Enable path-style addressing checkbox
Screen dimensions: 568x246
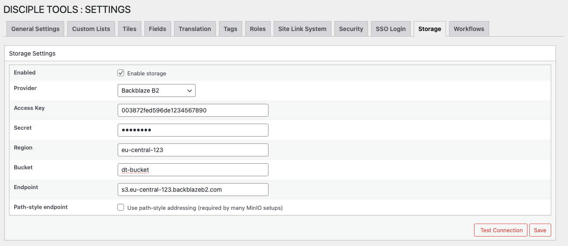point(121,208)
